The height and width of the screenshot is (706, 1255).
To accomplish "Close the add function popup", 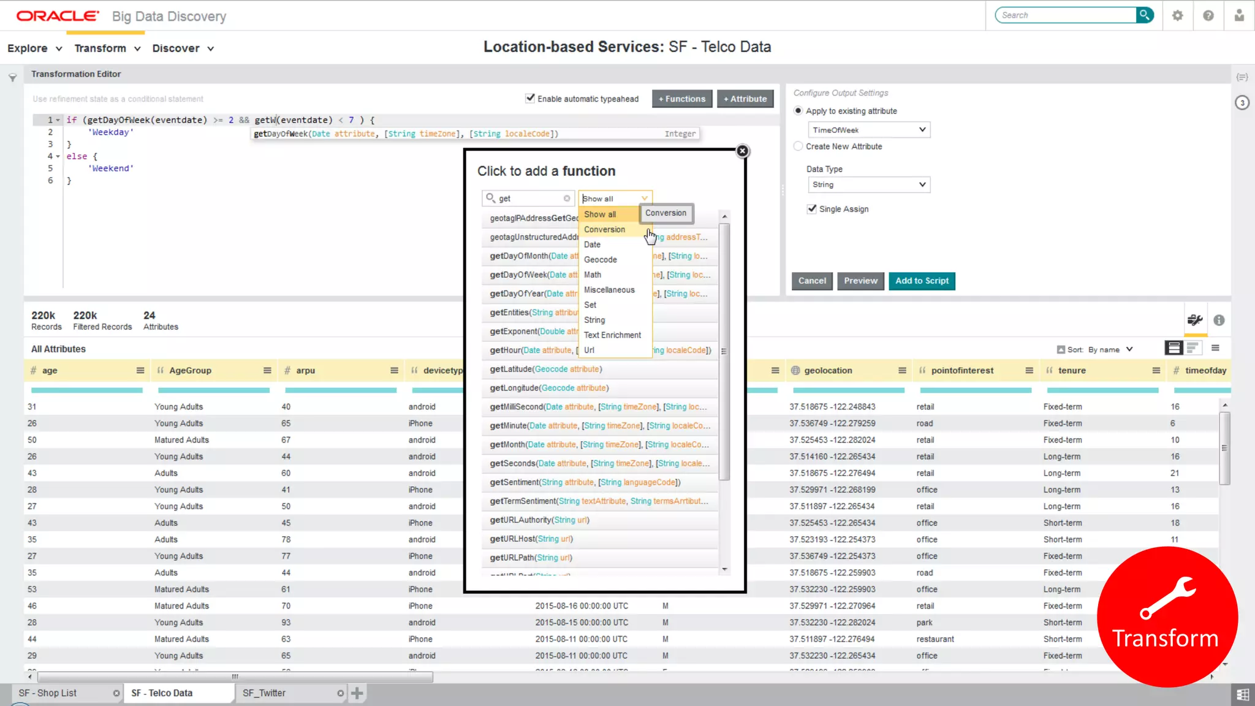I will pos(742,151).
